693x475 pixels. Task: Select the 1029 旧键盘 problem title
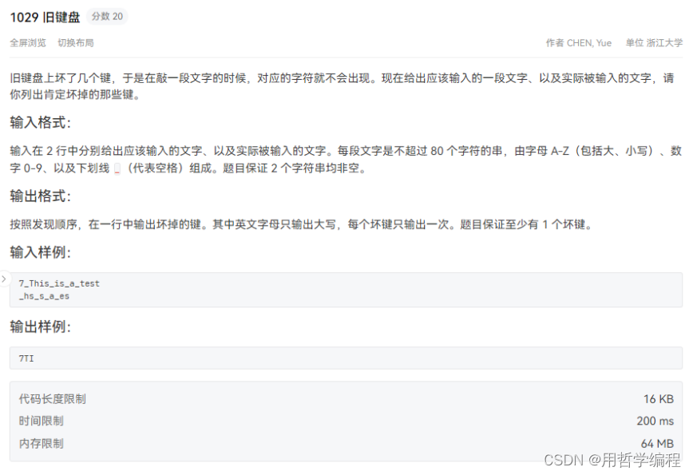pyautogui.click(x=45, y=18)
